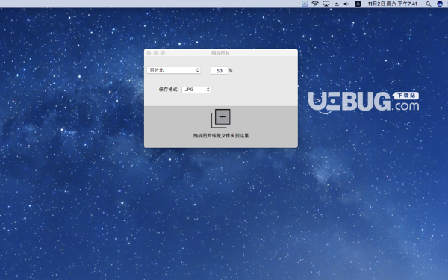
Task: Click the 缩放图片 window title
Action: click(x=220, y=53)
